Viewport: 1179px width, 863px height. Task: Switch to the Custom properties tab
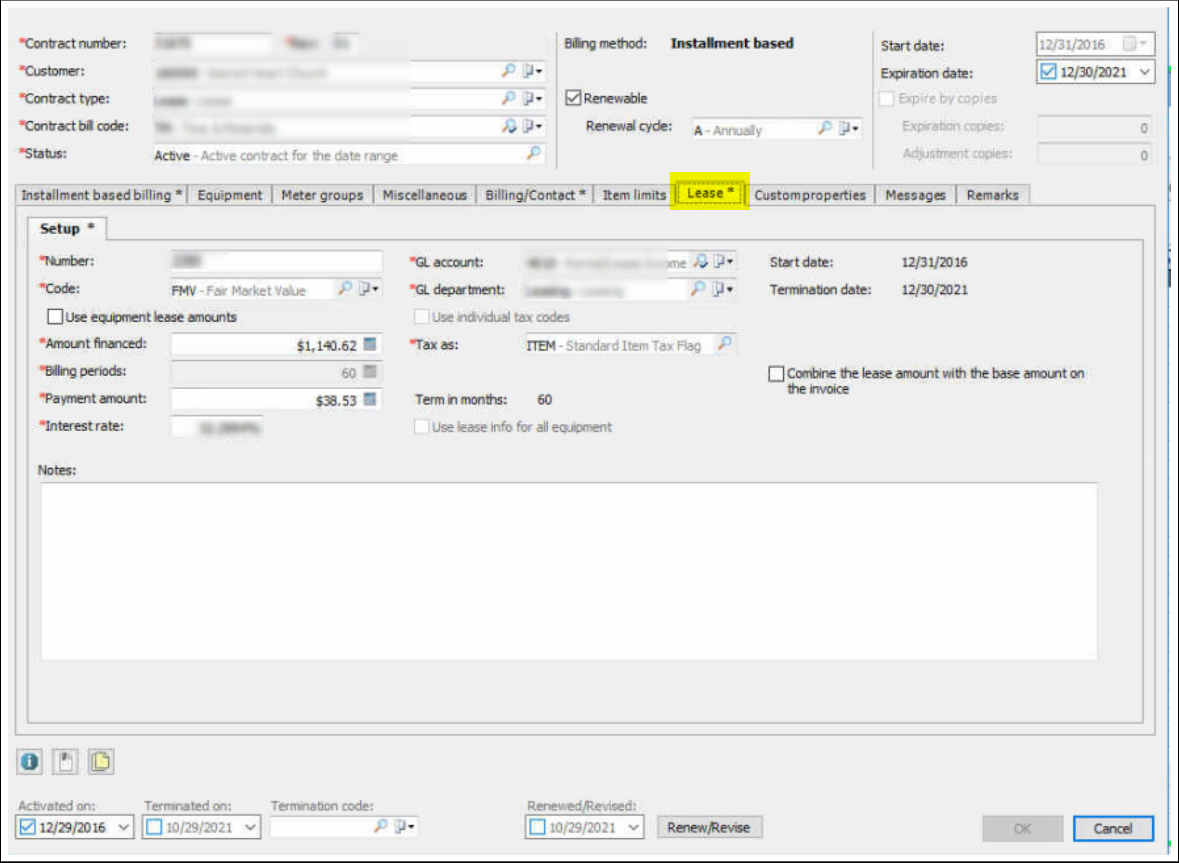coord(810,195)
